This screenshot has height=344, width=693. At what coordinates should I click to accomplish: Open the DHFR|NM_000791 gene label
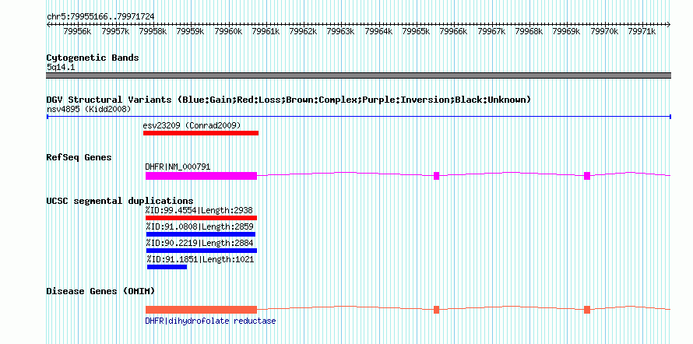[x=178, y=167]
